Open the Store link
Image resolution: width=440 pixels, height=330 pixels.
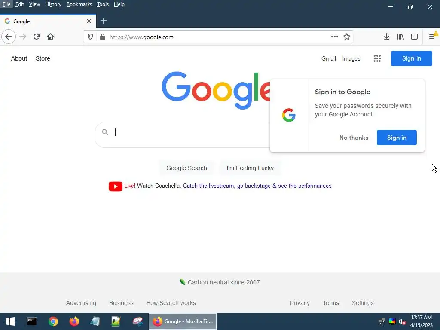pos(43,58)
